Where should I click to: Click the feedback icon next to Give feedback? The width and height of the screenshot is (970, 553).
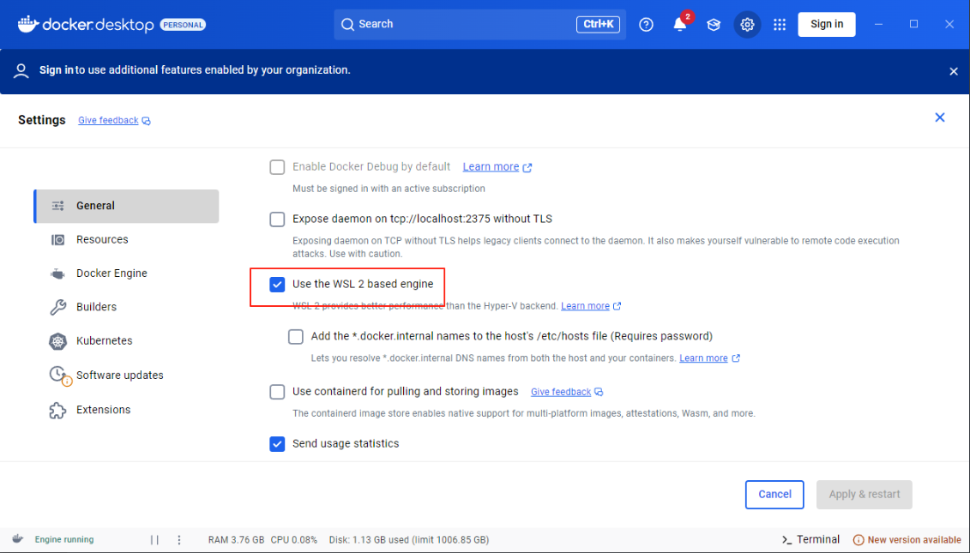(146, 121)
